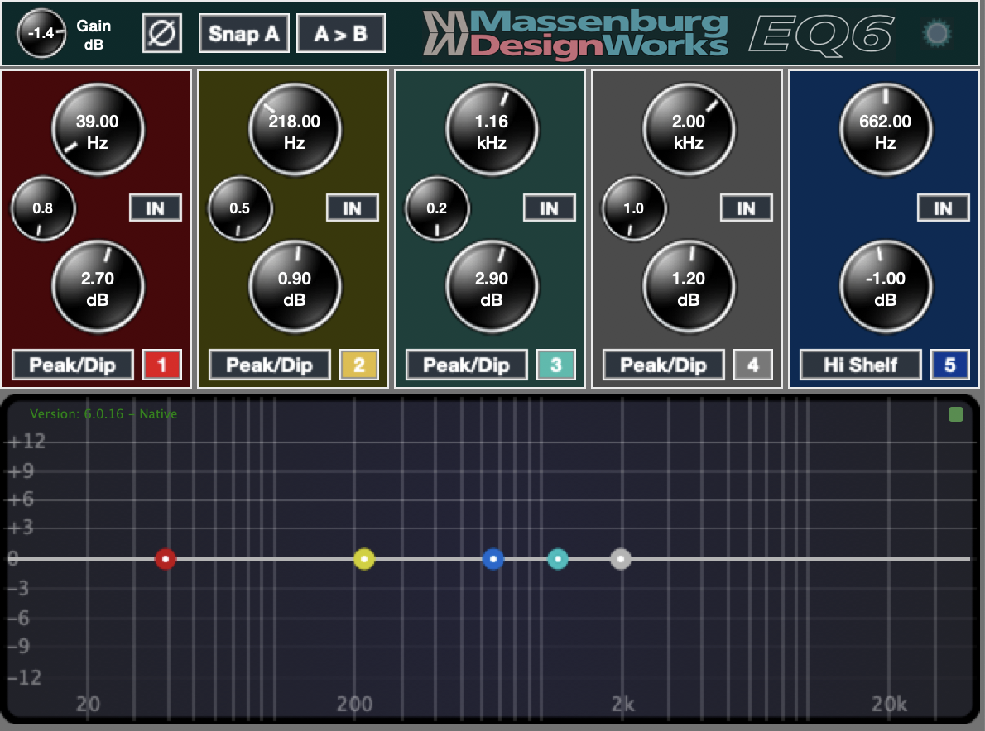Viewport: 985px width, 731px height.
Task: Click the 1.0 Q knob in band 4
Action: pyautogui.click(x=634, y=209)
